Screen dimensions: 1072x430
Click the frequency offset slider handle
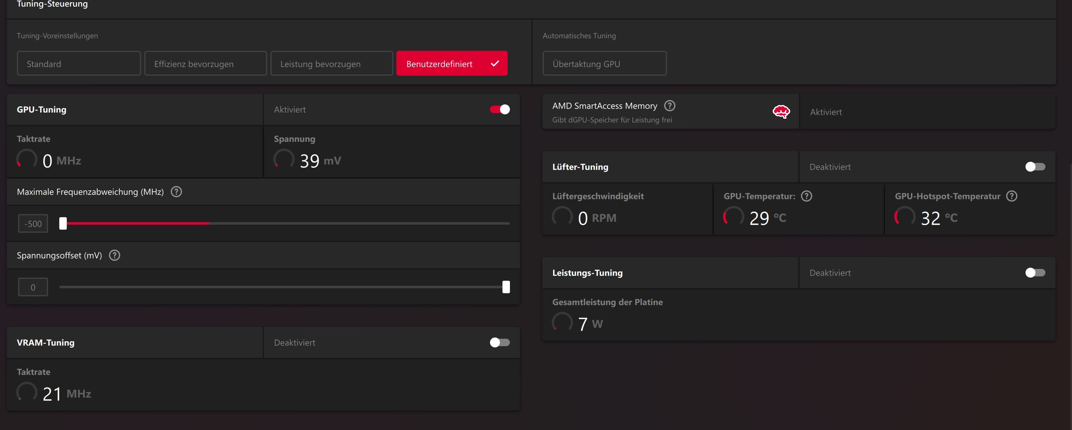[63, 223]
